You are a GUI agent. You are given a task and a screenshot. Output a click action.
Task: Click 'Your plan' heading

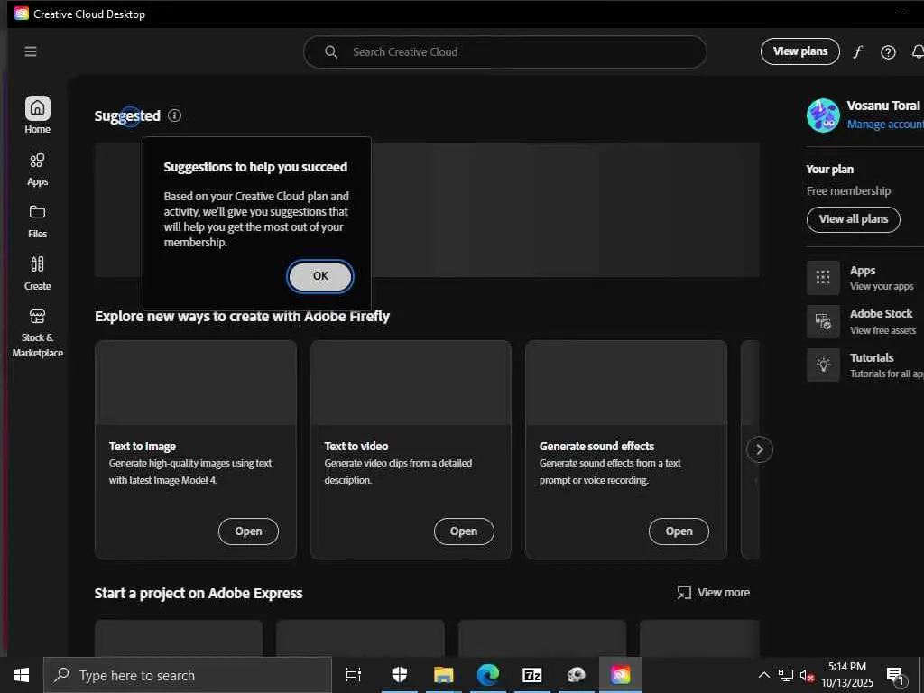click(830, 169)
